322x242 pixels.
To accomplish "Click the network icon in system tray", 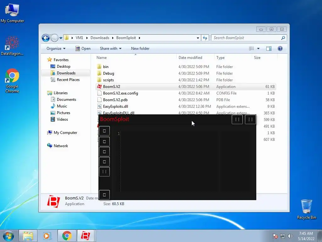I will pyautogui.click(x=283, y=236).
